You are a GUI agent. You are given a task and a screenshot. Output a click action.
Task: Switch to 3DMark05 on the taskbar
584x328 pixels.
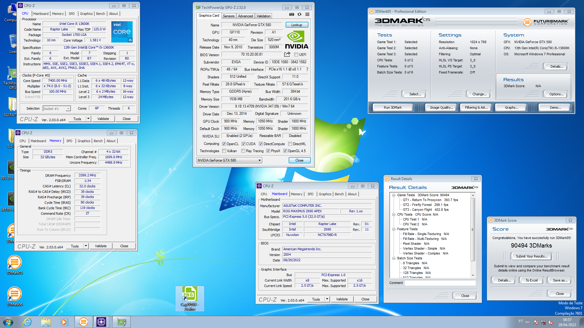(x=83, y=322)
